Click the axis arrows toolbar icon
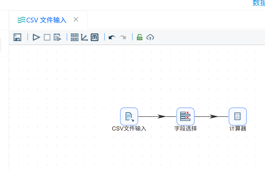265x170 pixels. pyautogui.click(x=84, y=37)
